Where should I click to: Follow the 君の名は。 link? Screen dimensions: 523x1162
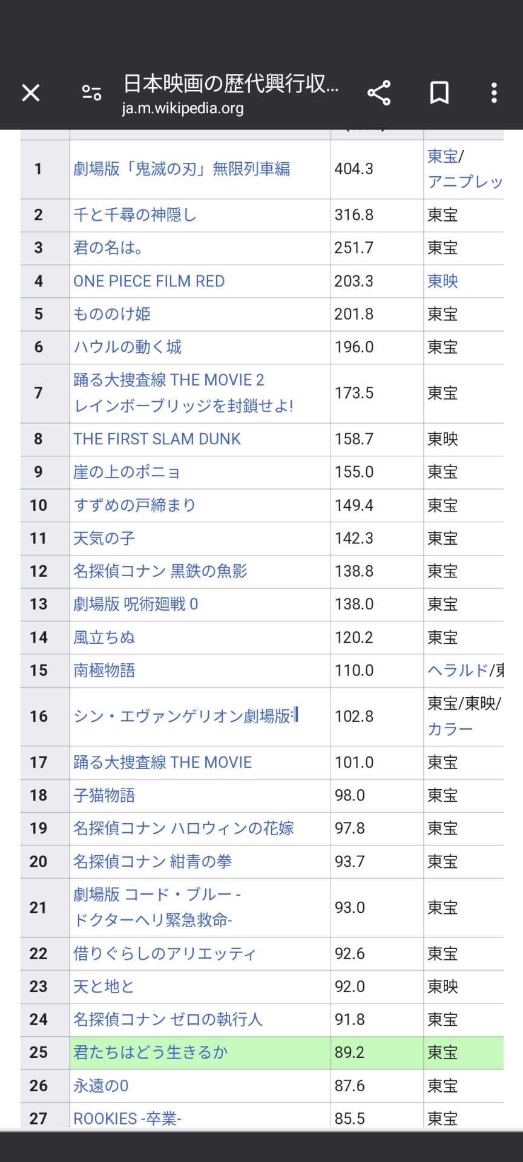[108, 248]
